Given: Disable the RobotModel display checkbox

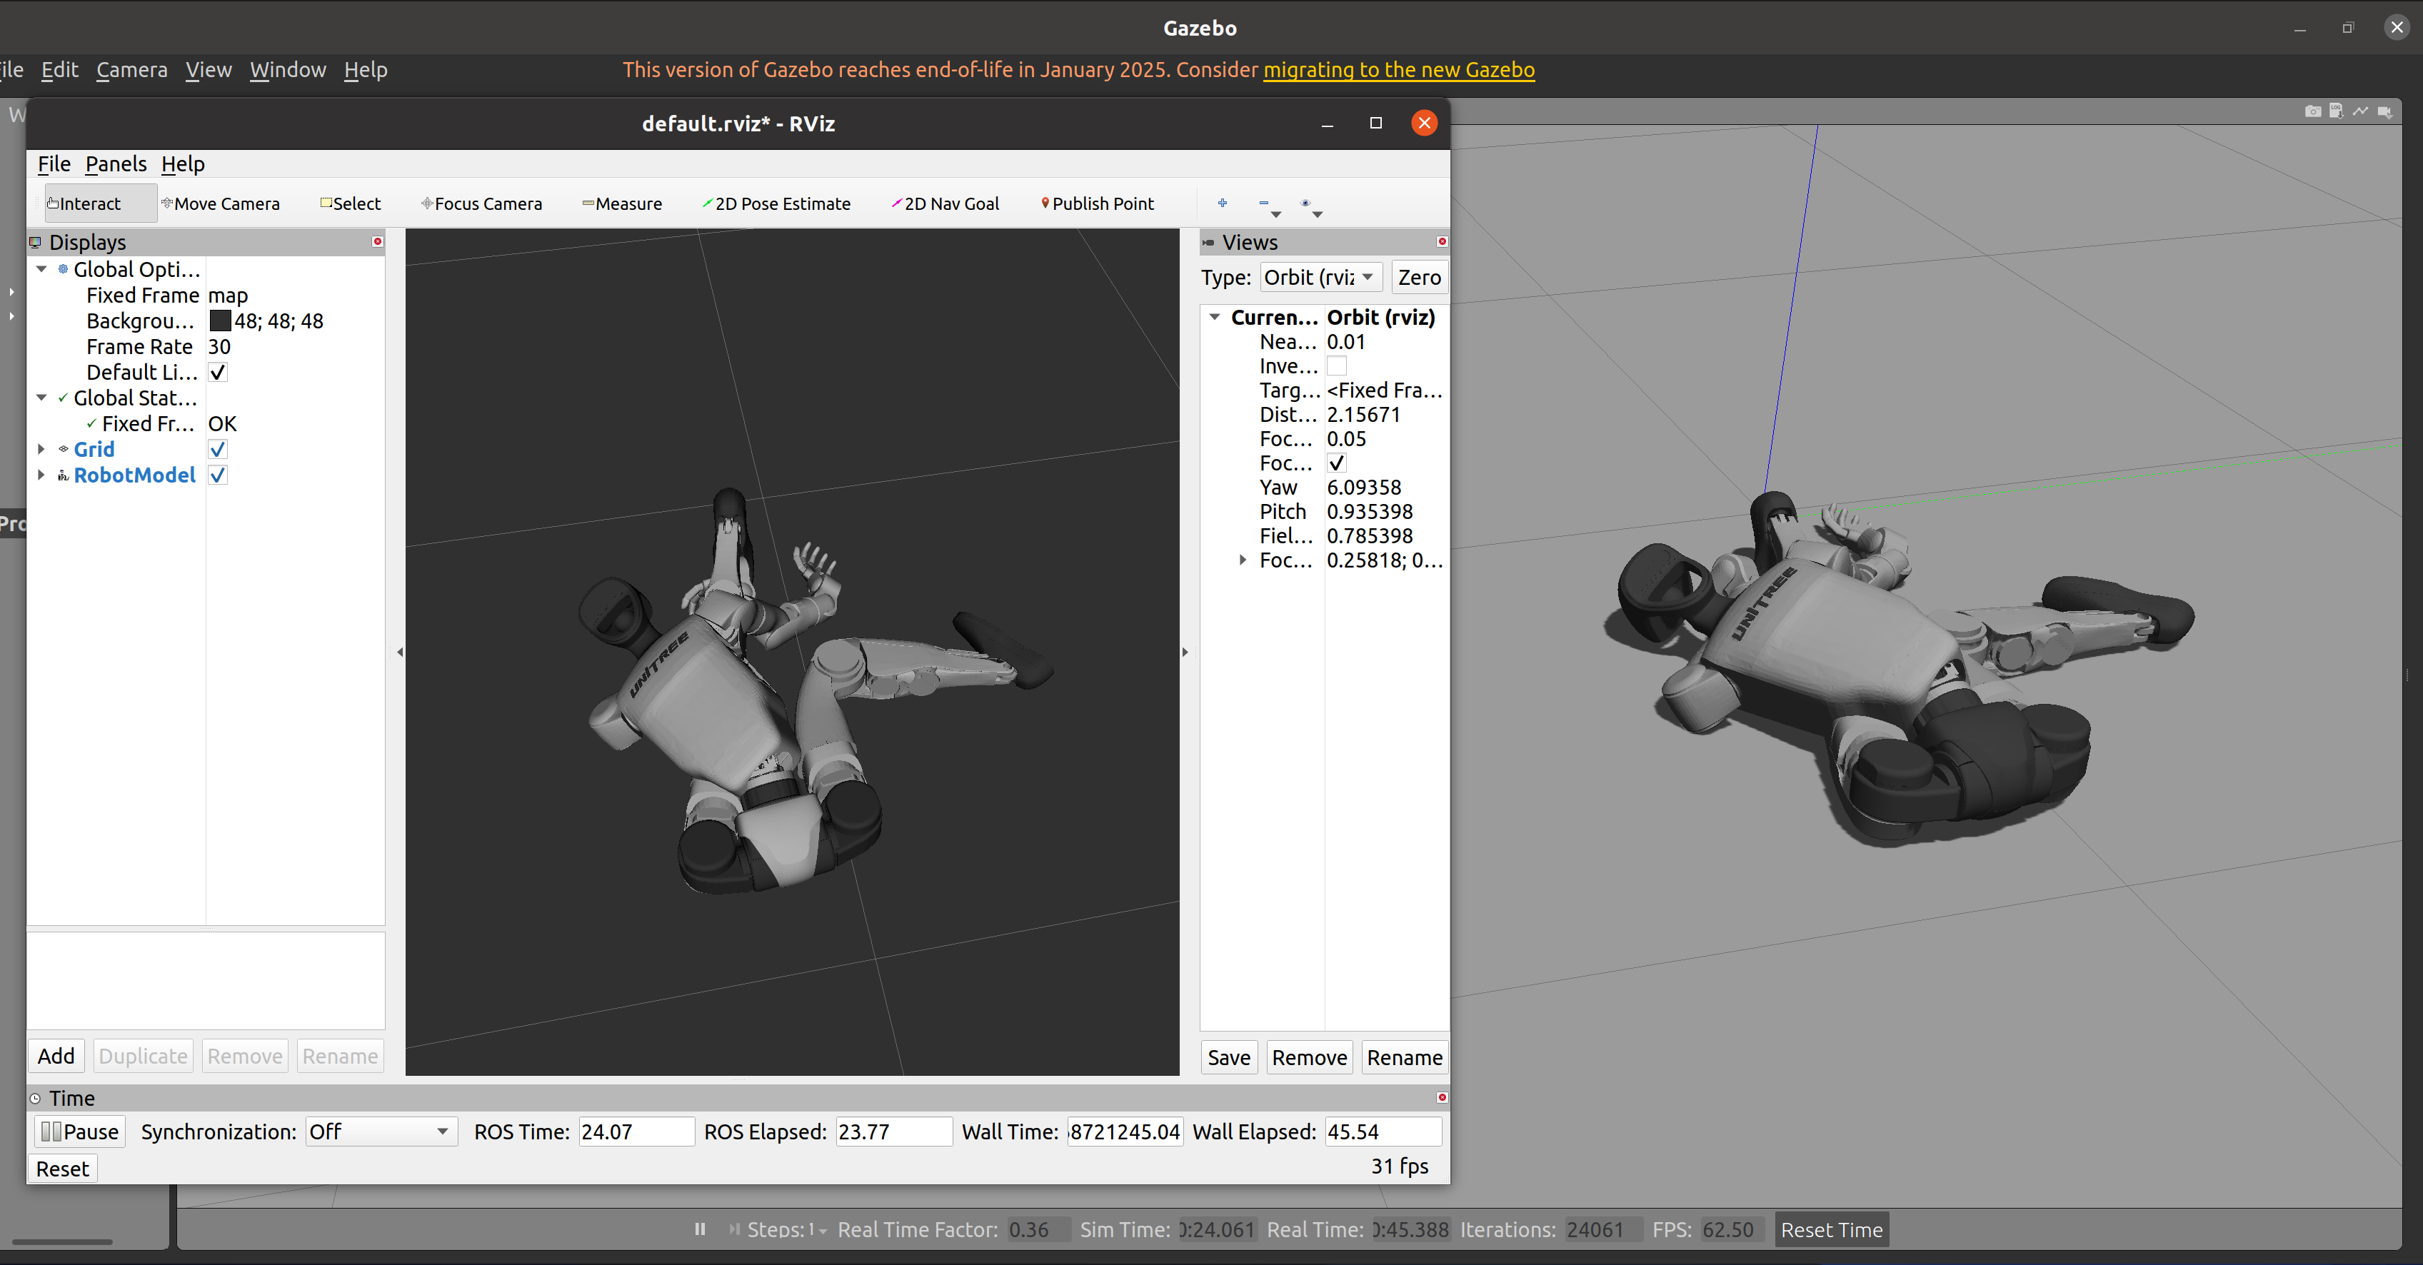Looking at the screenshot, I should [x=217, y=475].
